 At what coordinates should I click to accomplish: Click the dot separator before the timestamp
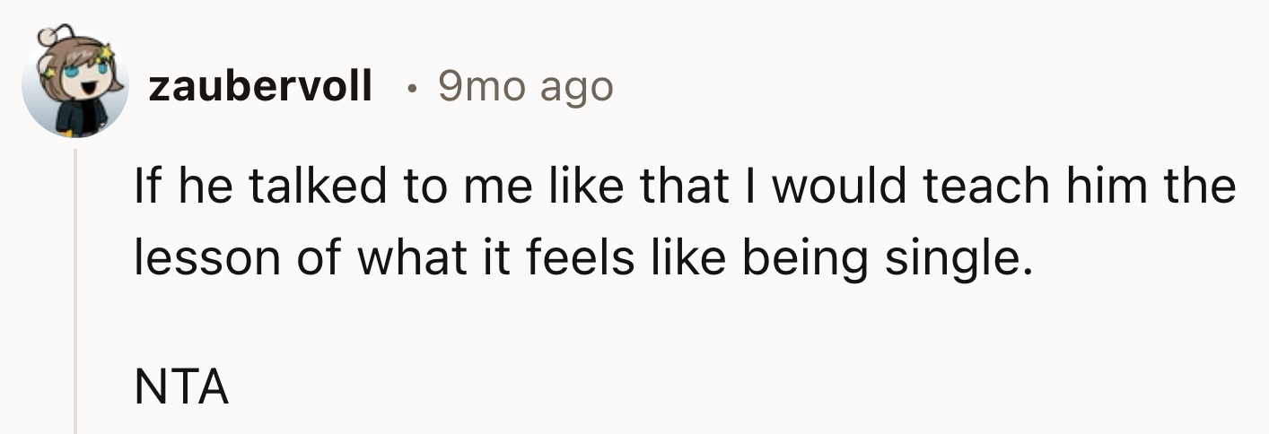[410, 87]
